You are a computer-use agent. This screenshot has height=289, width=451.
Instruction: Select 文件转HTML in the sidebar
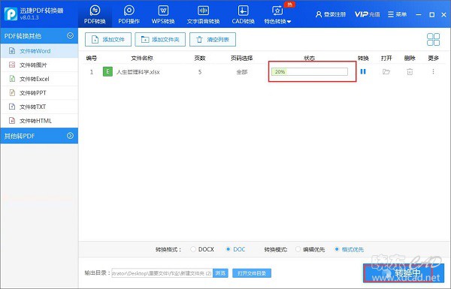point(39,121)
